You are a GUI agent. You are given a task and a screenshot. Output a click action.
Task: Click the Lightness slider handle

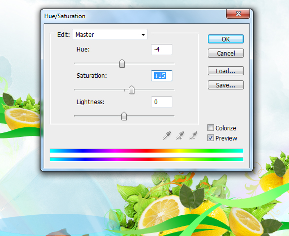coord(124,116)
